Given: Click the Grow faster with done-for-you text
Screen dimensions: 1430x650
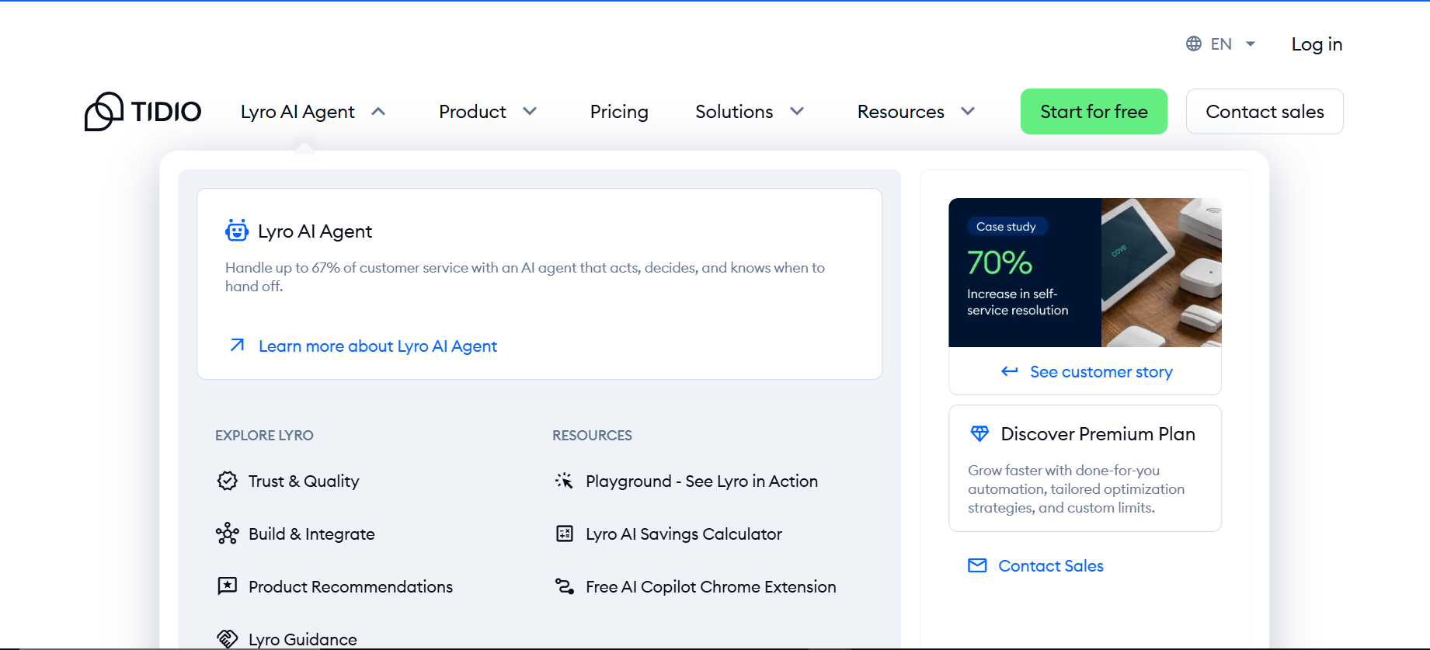Looking at the screenshot, I should coord(1076,489).
